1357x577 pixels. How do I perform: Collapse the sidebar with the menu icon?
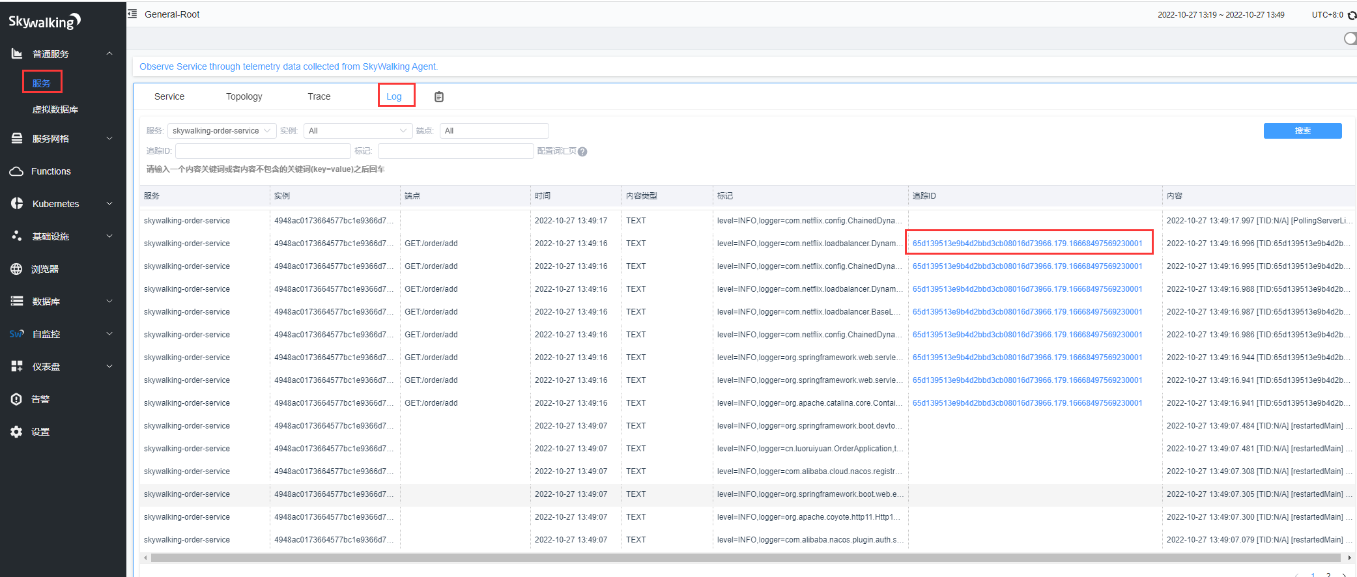(x=132, y=14)
